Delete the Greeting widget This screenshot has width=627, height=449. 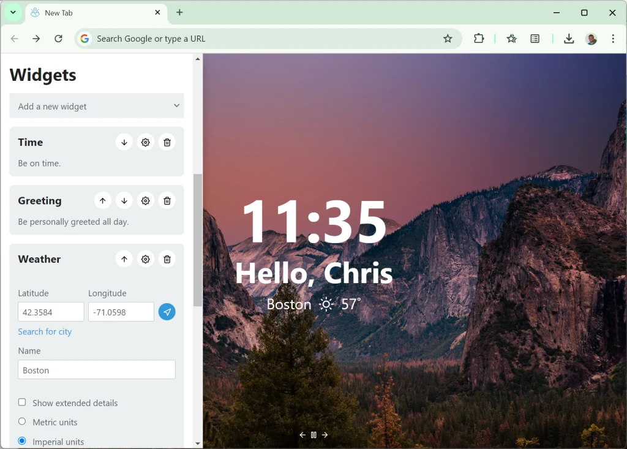pos(167,201)
